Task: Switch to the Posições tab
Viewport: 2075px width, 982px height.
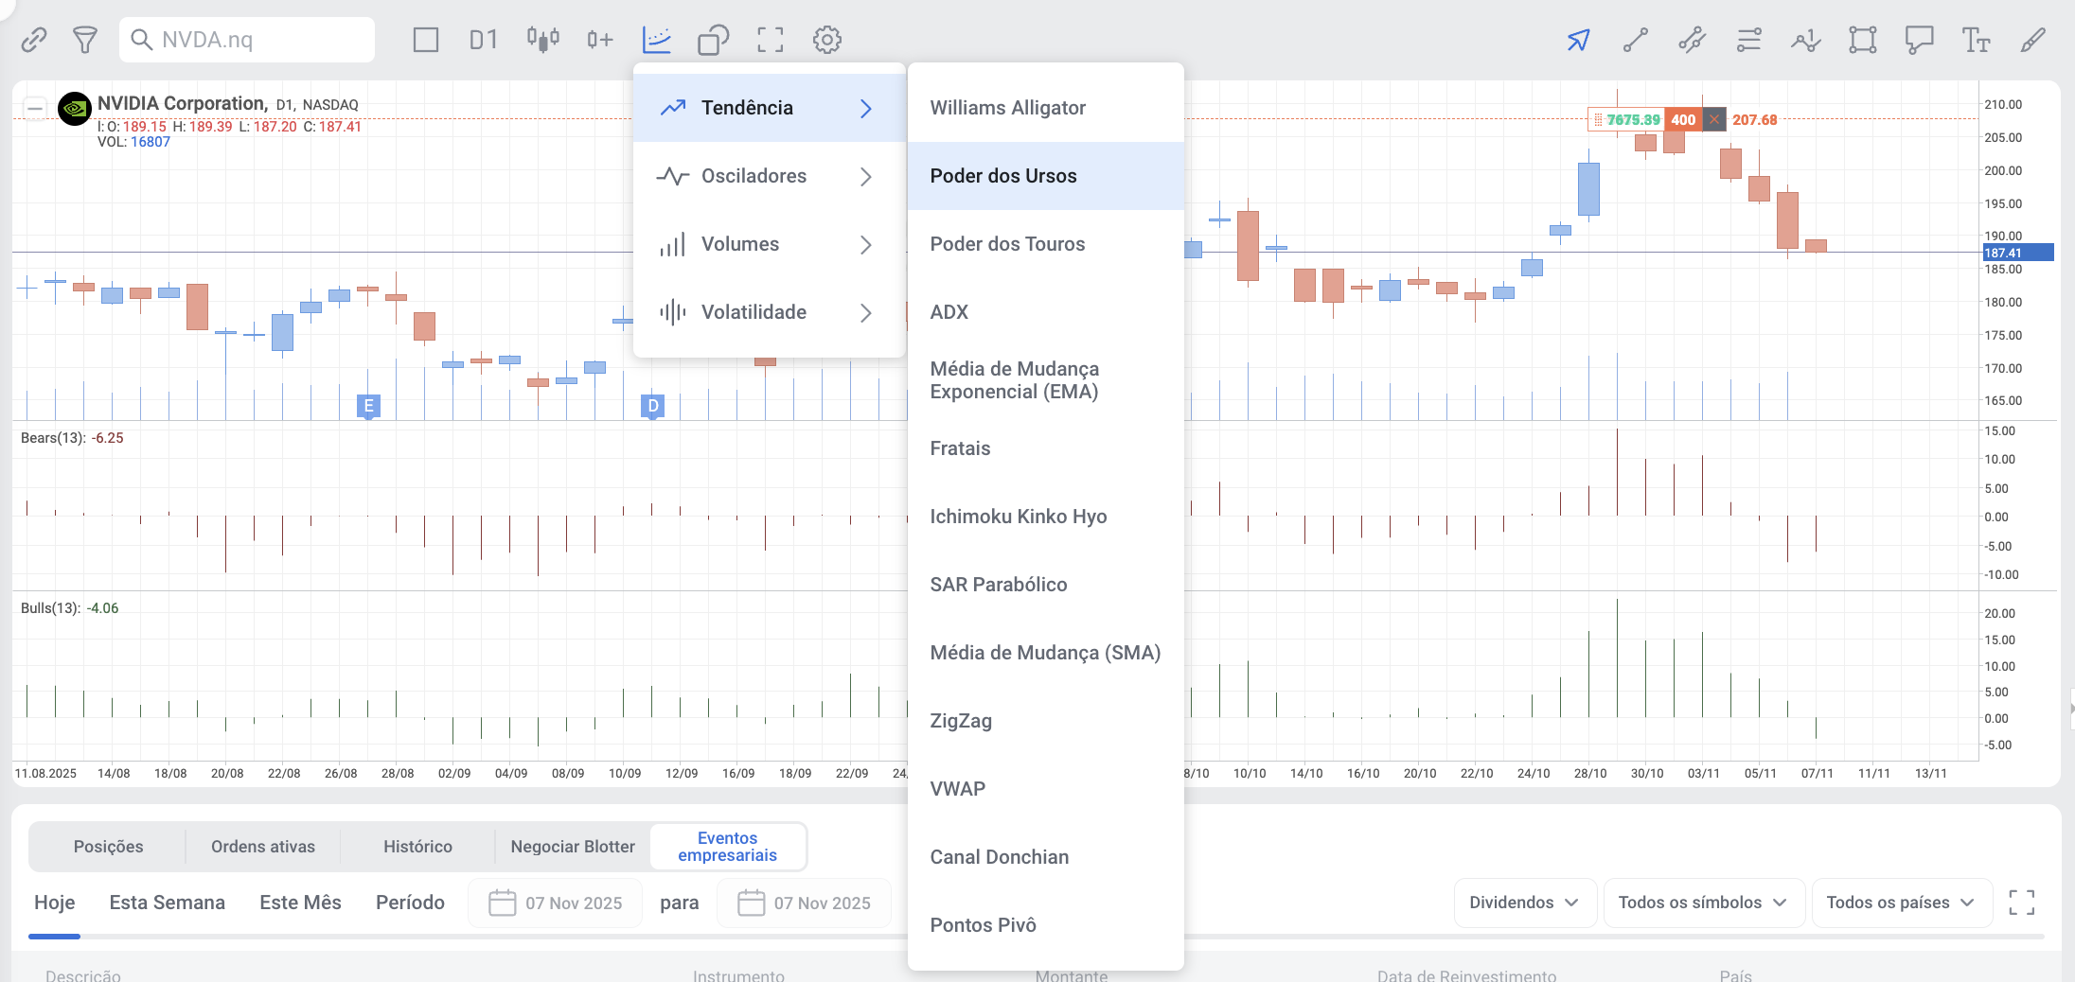Action: 109,847
